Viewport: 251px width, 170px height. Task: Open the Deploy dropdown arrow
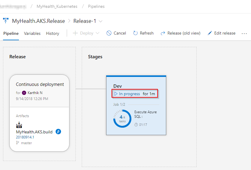click(x=97, y=33)
